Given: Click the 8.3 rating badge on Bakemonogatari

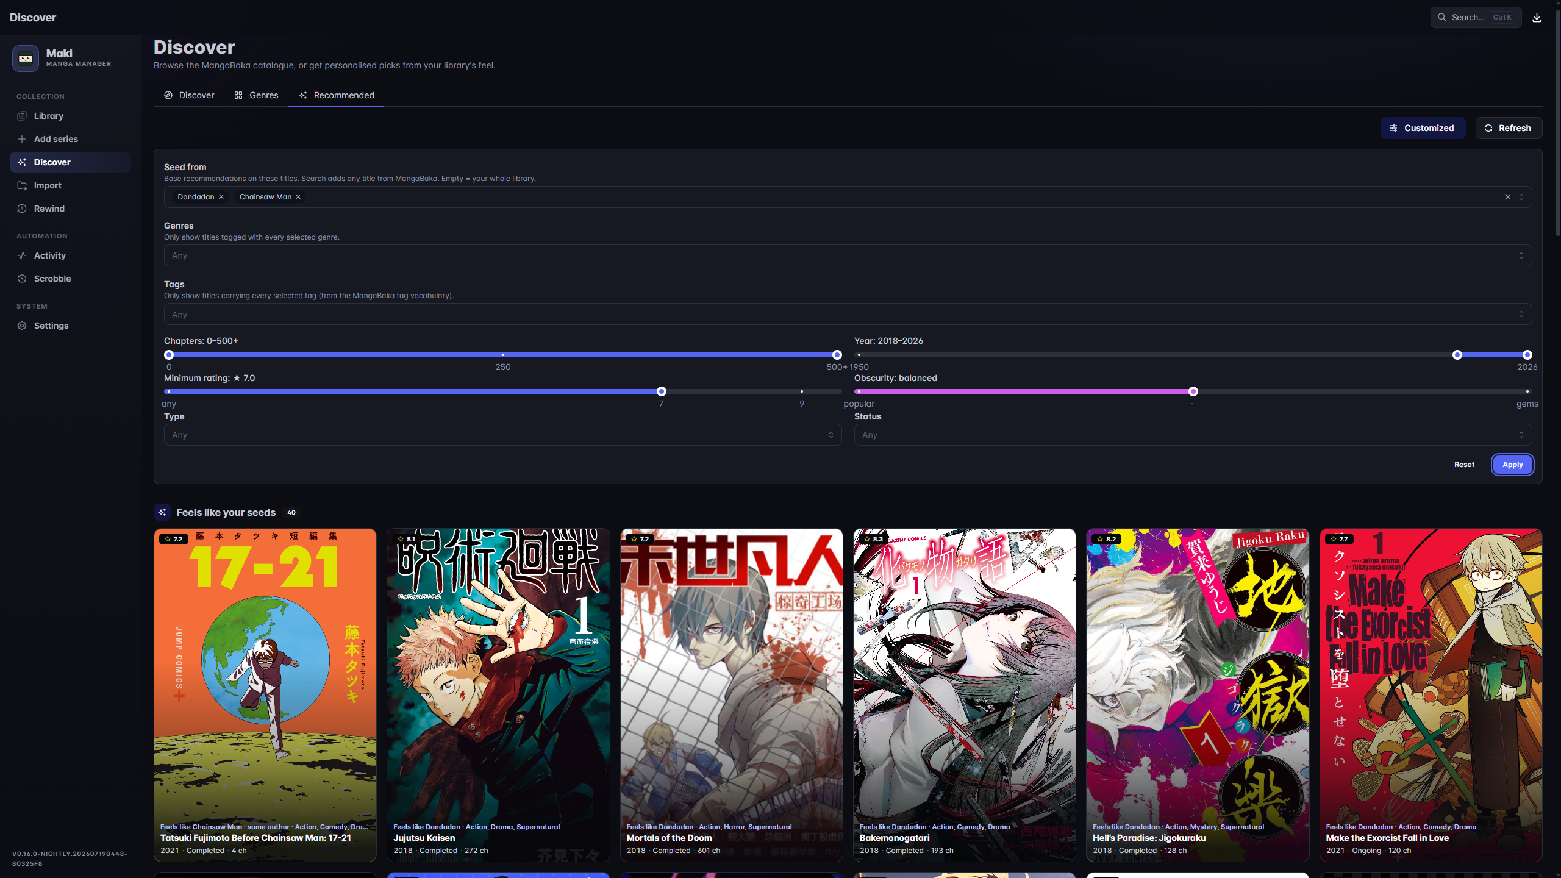Looking at the screenshot, I should pos(873,539).
